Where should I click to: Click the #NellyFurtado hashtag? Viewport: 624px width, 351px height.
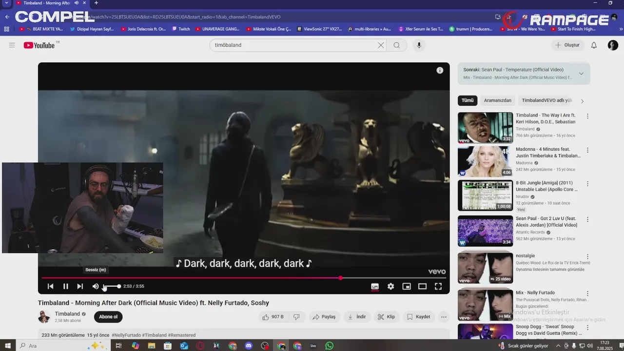[126, 335]
